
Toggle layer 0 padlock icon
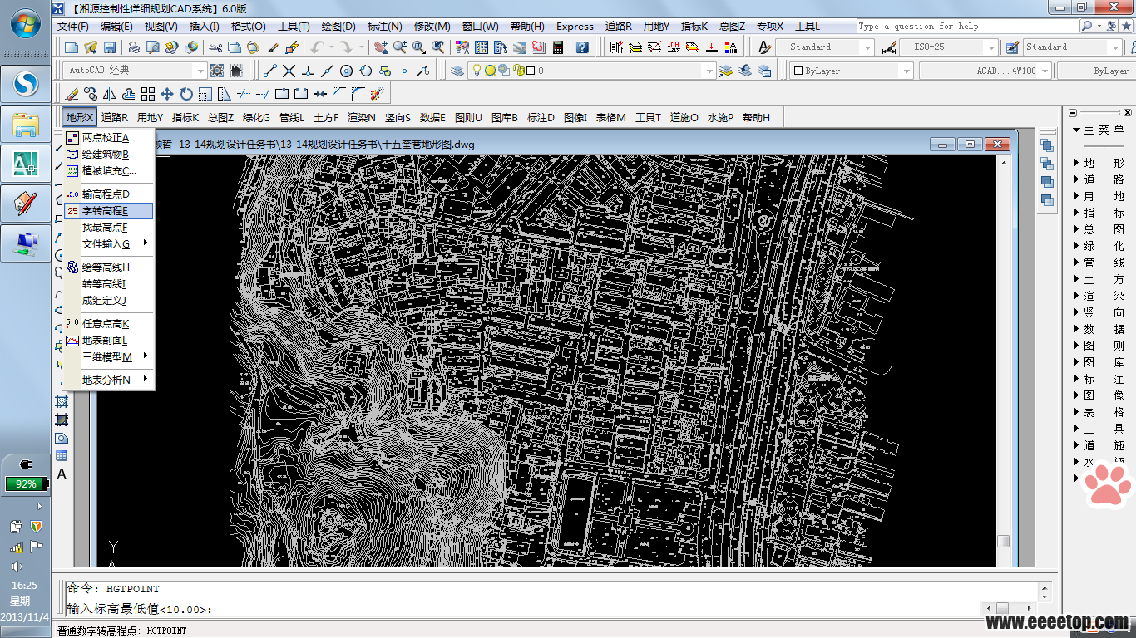(517, 71)
